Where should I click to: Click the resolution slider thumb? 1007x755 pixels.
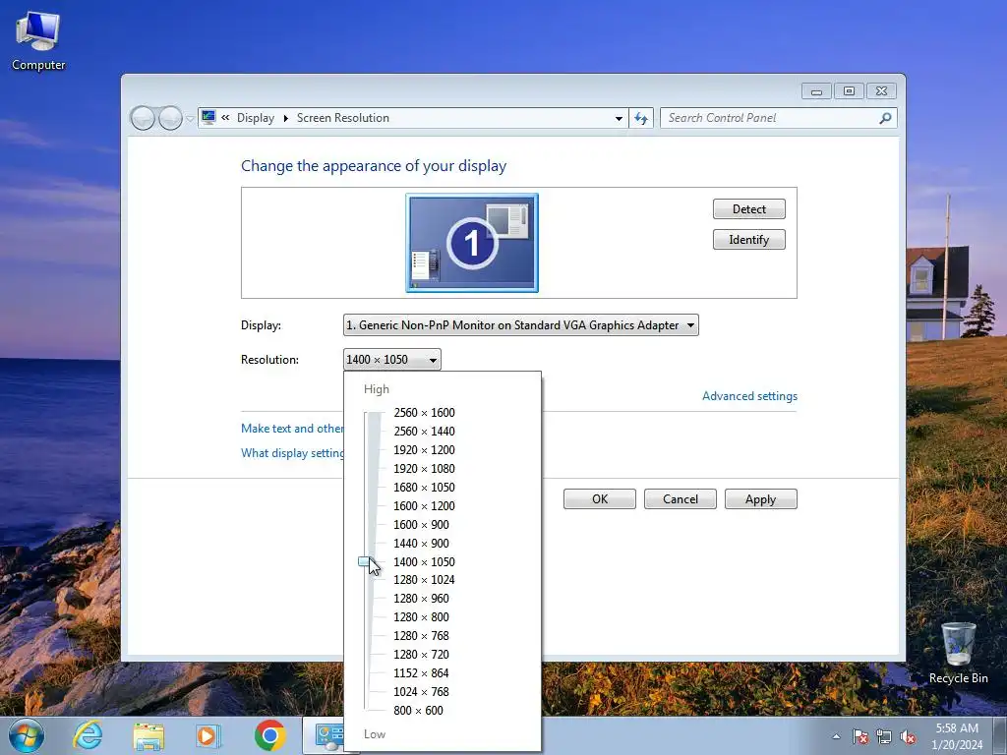click(366, 561)
